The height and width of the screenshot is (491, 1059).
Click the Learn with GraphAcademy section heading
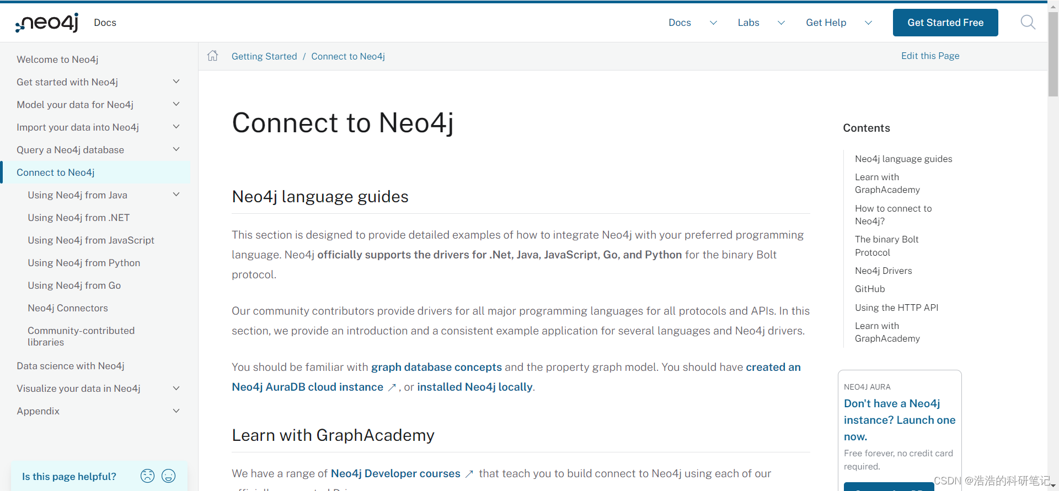[333, 435]
